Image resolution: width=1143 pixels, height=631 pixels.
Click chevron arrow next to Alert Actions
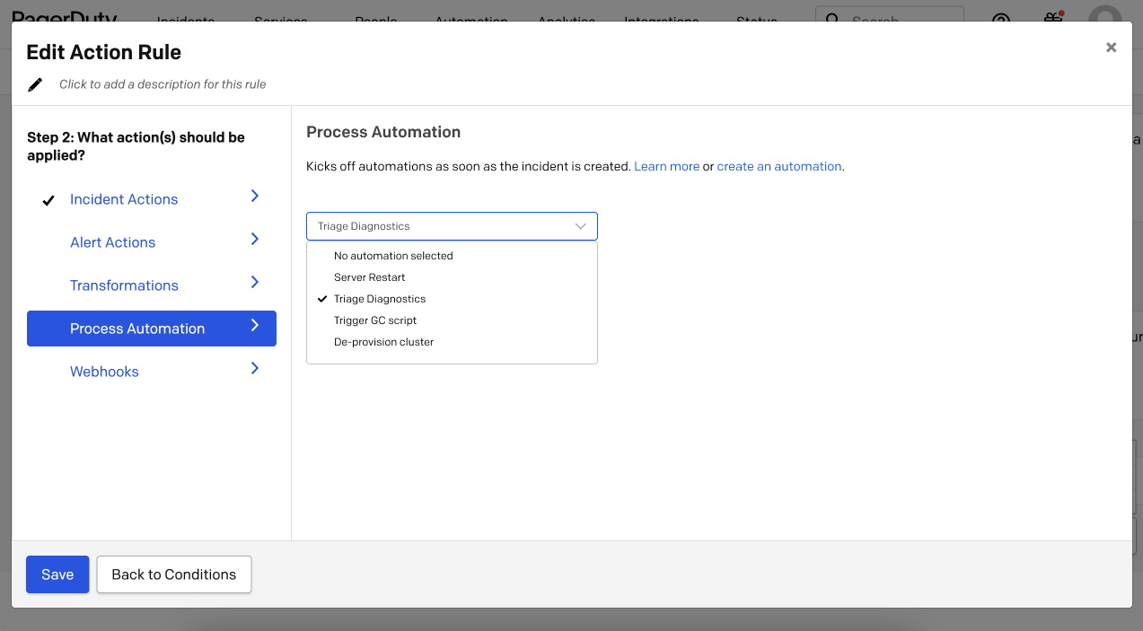(255, 240)
